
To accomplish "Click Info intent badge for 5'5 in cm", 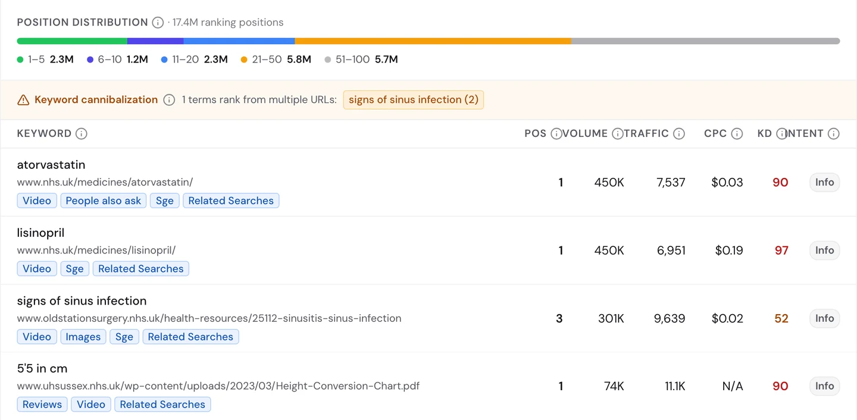I will coord(824,386).
